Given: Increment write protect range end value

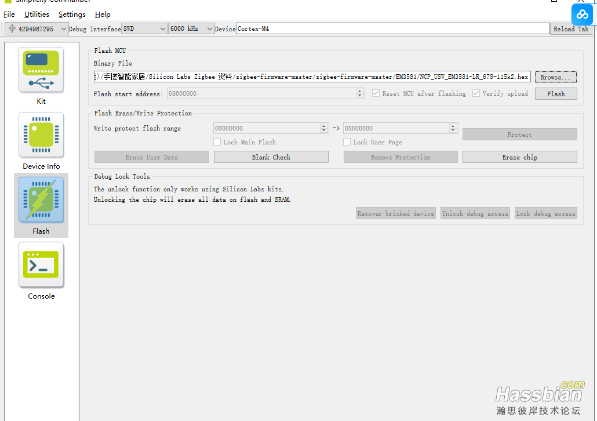Looking at the screenshot, I should click(453, 126).
